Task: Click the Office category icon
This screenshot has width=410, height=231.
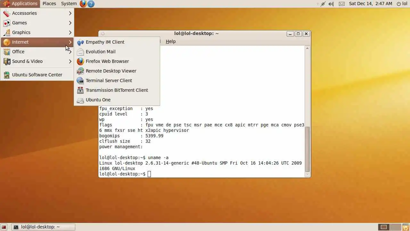Action: click(6, 52)
